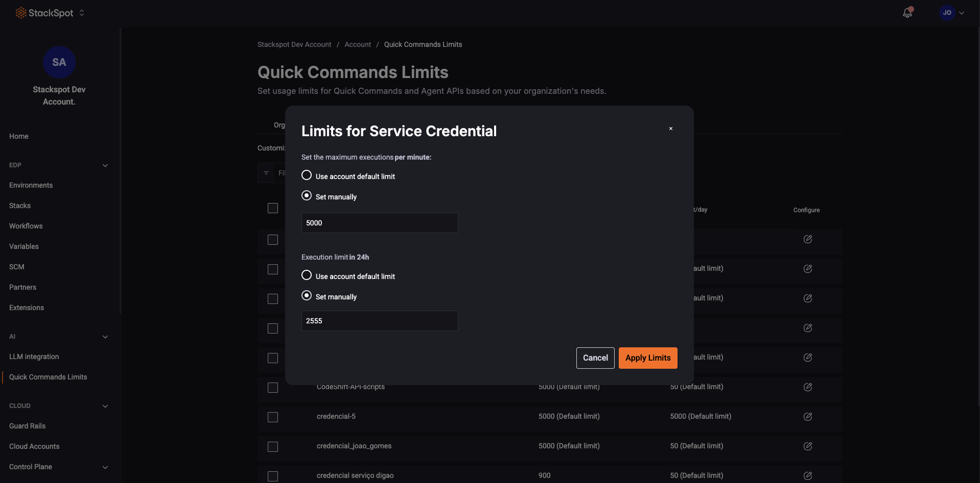
Task: Select per-minute Use account default limit radio
Action: (307, 175)
